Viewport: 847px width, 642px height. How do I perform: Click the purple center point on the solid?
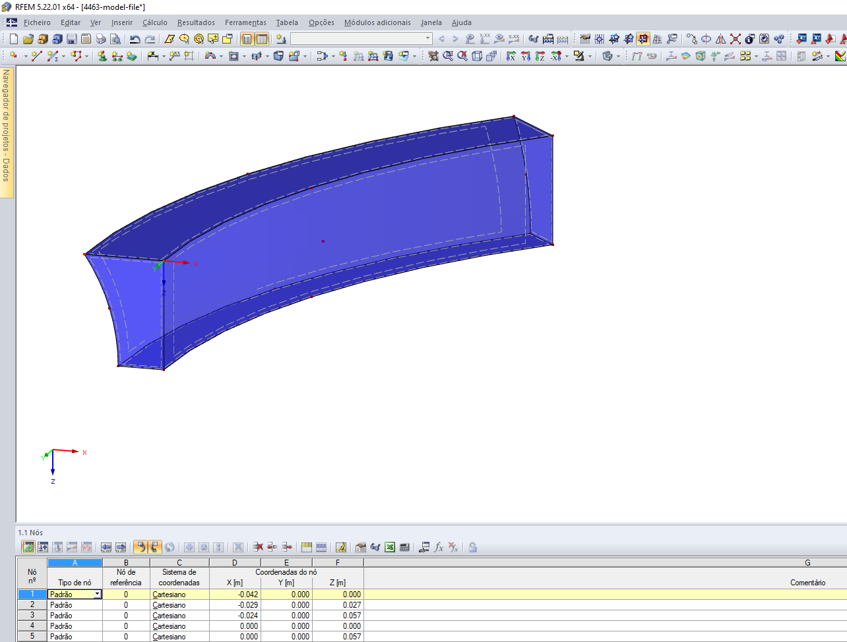tap(323, 241)
